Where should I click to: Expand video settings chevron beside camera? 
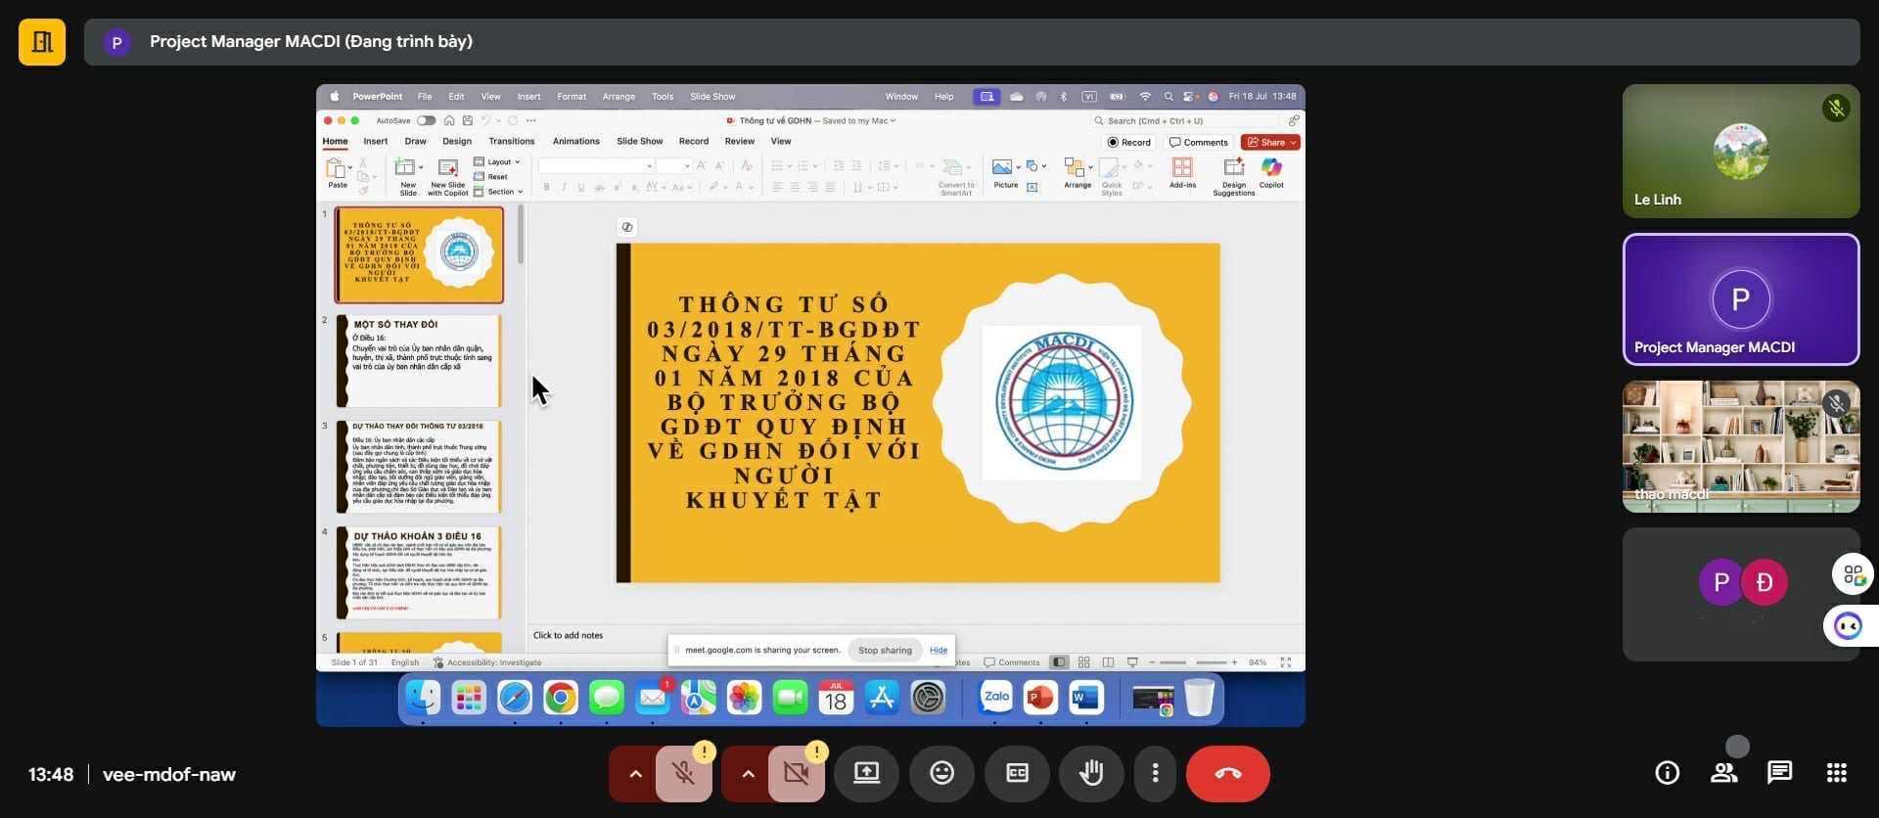pos(748,773)
